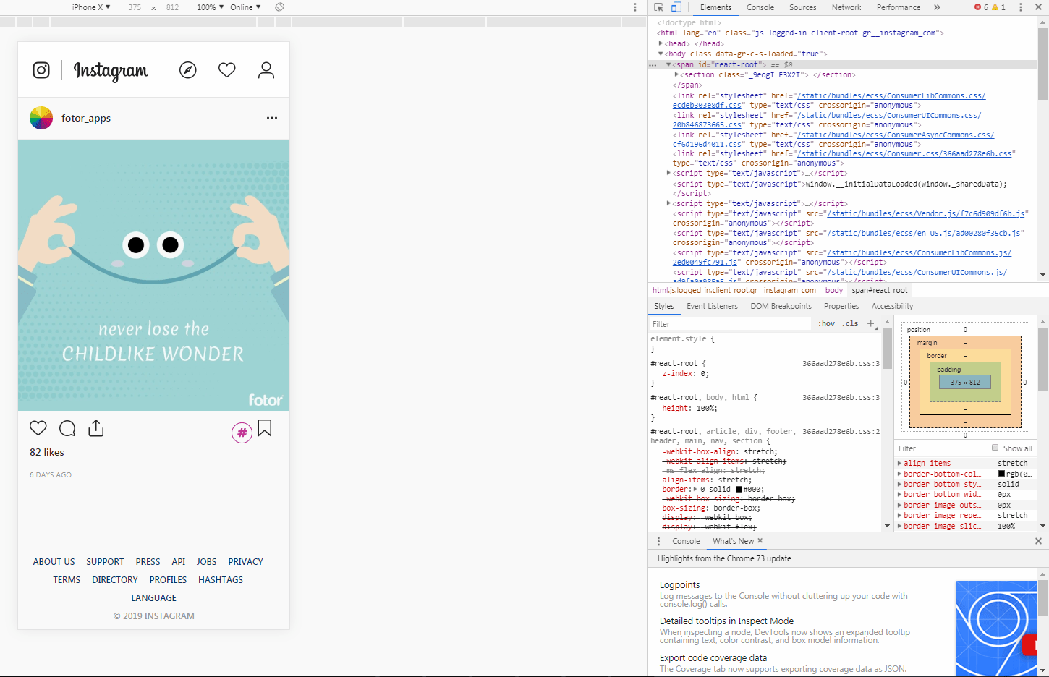The width and height of the screenshot is (1049, 677).
Task: Collapse the span react-root node
Action: (668, 64)
